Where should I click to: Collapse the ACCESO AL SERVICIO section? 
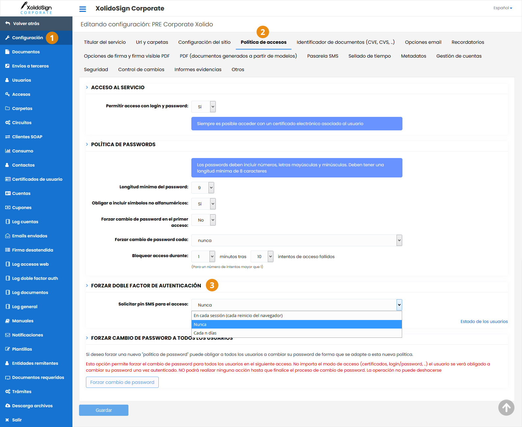pos(87,87)
